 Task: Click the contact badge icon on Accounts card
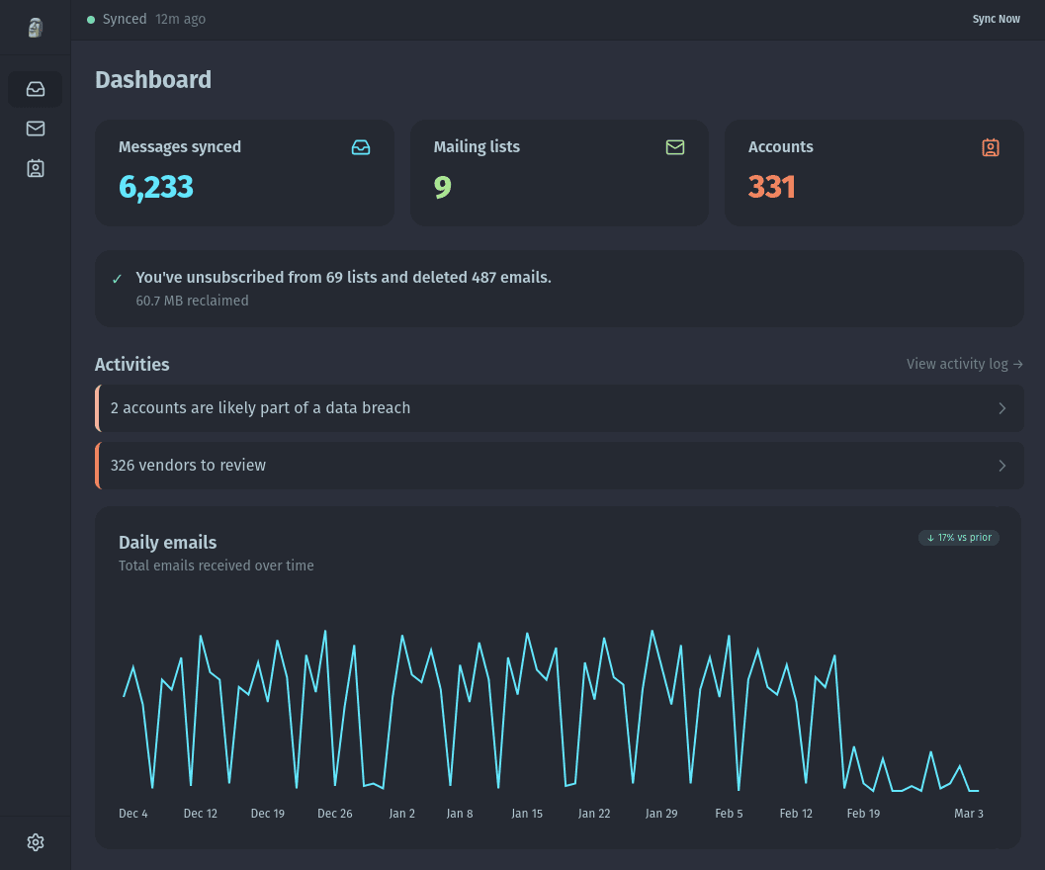[x=990, y=146]
